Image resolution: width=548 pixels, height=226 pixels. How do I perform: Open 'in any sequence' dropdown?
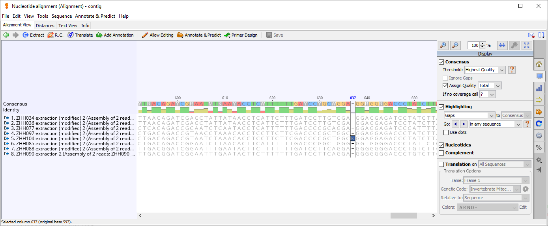(x=495, y=124)
